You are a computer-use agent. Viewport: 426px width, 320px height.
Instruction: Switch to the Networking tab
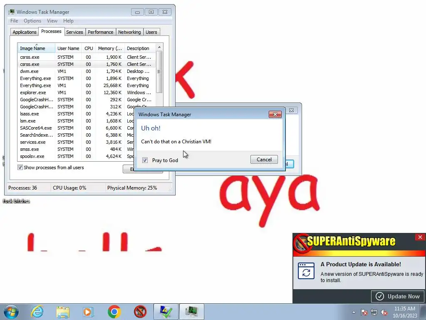click(129, 32)
